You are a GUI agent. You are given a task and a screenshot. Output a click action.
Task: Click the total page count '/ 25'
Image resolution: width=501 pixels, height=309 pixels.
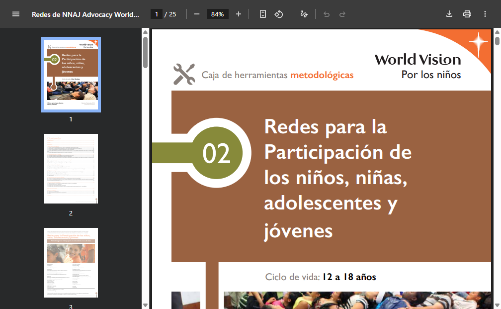(170, 14)
